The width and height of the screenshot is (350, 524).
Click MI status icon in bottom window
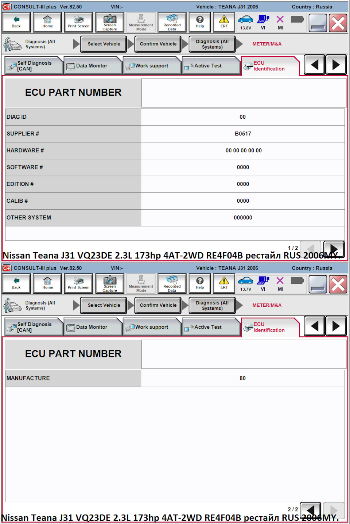(x=280, y=284)
